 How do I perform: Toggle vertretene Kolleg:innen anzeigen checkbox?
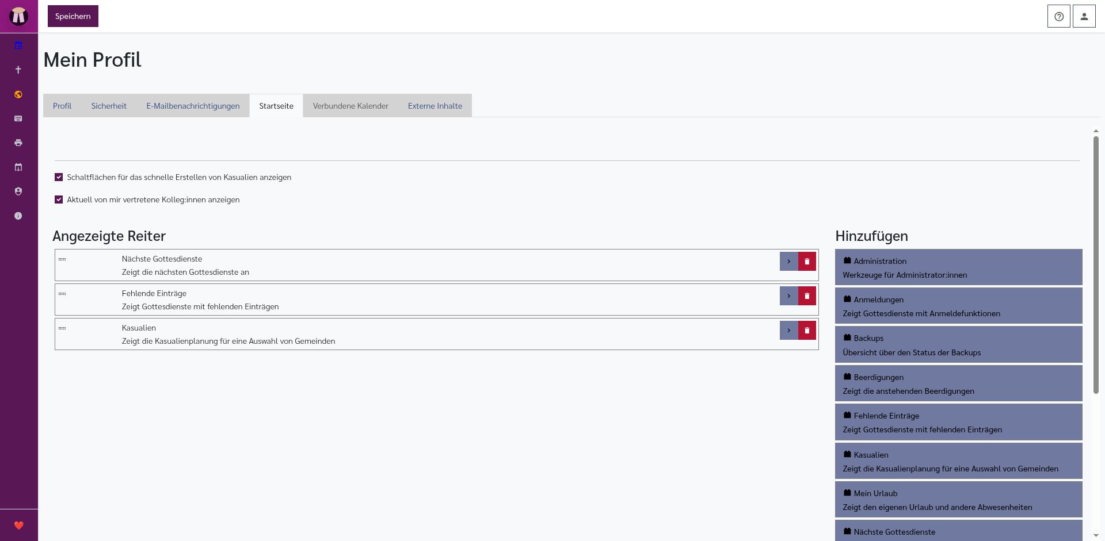[x=59, y=199]
